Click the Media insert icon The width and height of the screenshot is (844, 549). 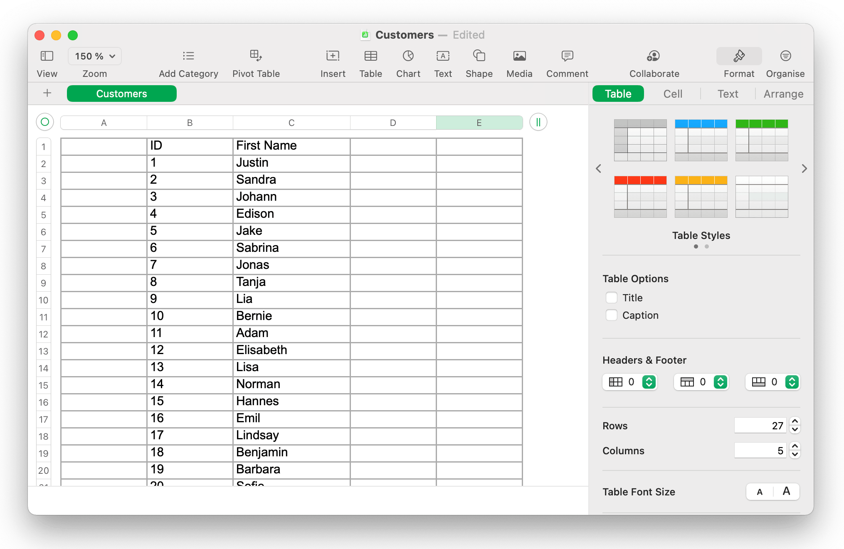(x=519, y=55)
